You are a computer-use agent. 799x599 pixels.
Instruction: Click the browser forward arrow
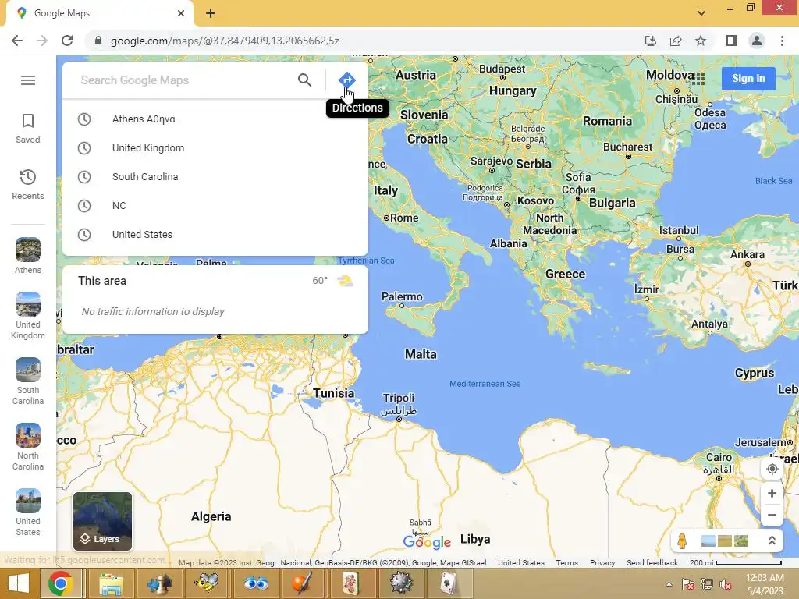click(x=42, y=41)
